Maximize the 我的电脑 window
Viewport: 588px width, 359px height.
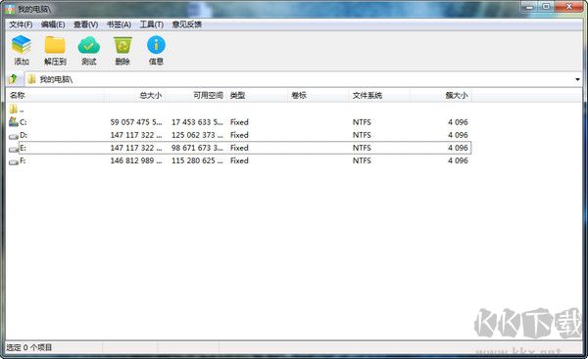pos(546,7)
